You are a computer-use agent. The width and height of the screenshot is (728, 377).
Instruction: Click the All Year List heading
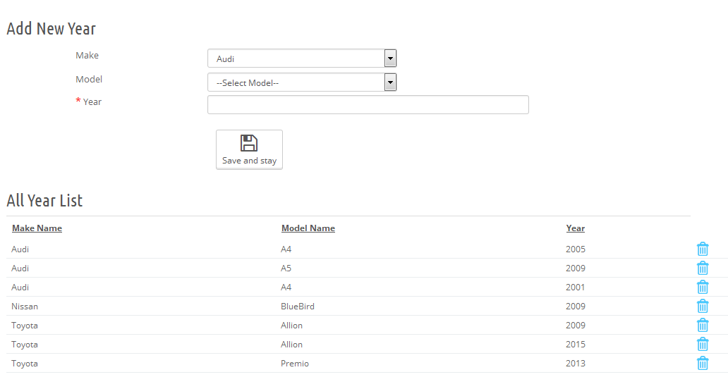[44, 201]
